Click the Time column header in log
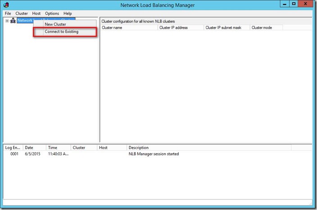This screenshot has height=210, width=317. click(59, 148)
